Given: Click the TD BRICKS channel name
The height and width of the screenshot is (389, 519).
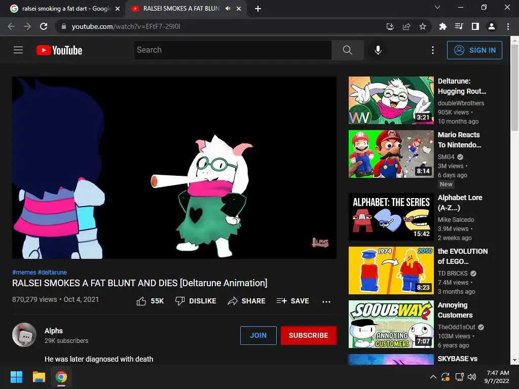Looking at the screenshot, I should (453, 273).
